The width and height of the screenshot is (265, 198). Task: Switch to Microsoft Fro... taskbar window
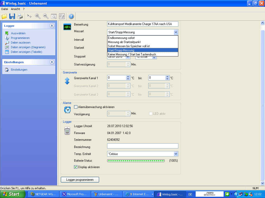point(75,194)
